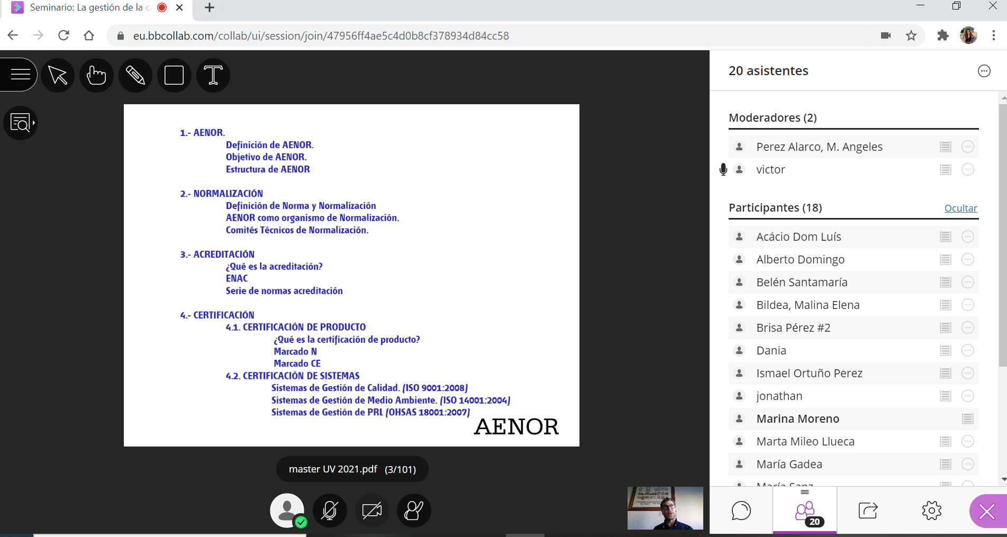1007x537 pixels.
Task: Toggle video camera sharing on
Action: 372,511
